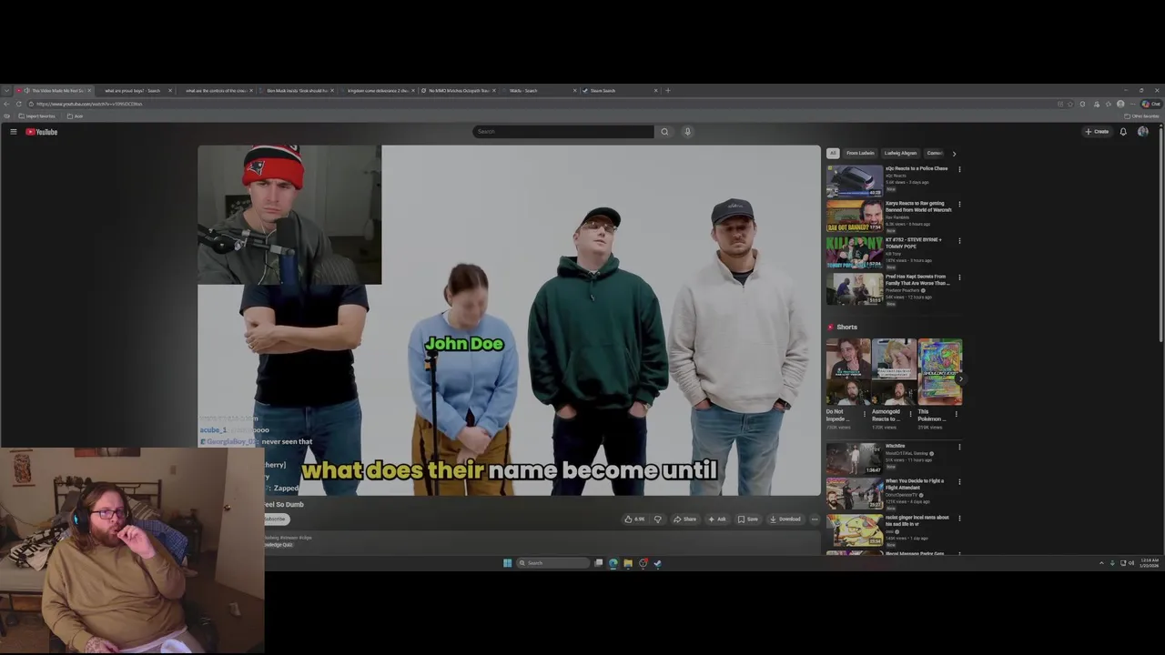Open KT #752 Steve Byrne Tommy Pope thumbnail
1165x655 pixels.
[855, 253]
